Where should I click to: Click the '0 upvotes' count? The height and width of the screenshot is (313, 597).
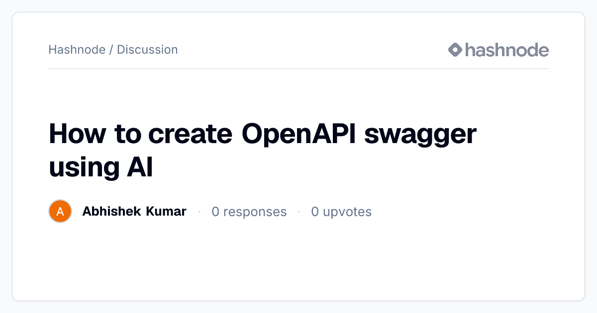[x=341, y=212]
